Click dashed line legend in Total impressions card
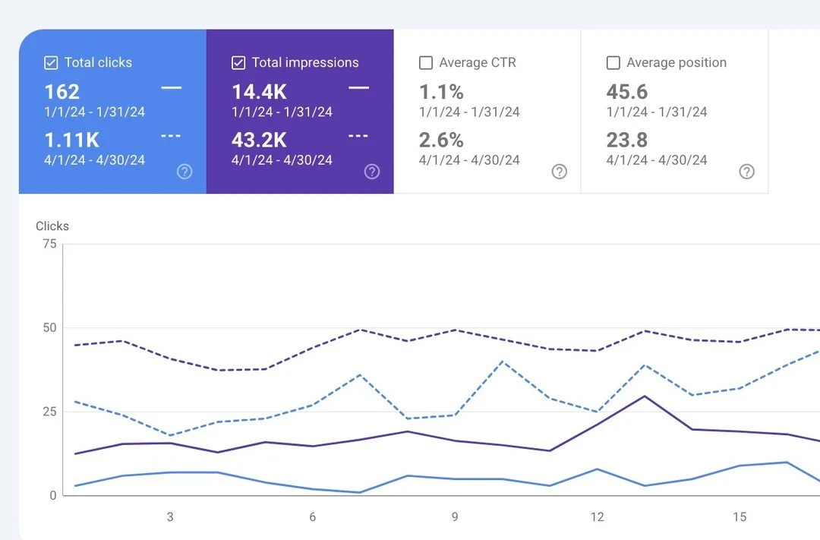820x540 pixels. click(x=358, y=136)
